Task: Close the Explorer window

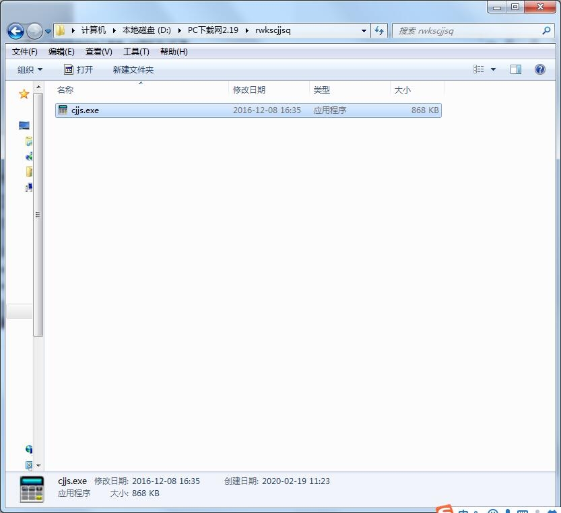Action: coord(540,7)
